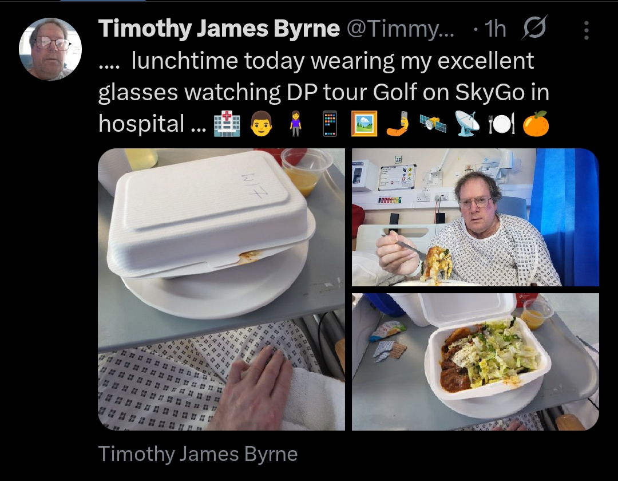Screen dimensions: 618x481
Task: Open the closed food container photo
Action: [221, 289]
